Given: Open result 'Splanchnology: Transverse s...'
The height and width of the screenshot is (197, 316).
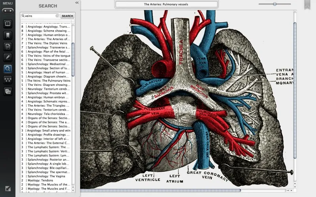Looking at the screenshot, I should pos(46,47).
